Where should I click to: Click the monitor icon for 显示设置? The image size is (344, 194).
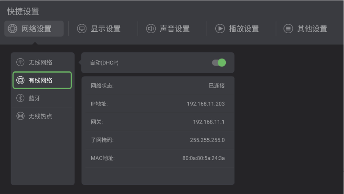82,29
